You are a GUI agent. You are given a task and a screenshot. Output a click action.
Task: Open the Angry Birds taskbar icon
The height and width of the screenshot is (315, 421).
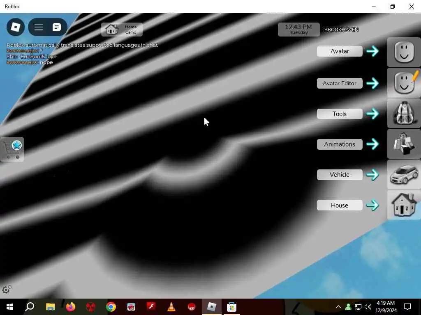click(131, 307)
